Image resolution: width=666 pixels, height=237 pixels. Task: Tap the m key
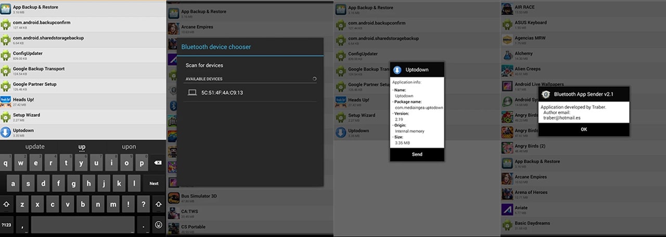112,204
